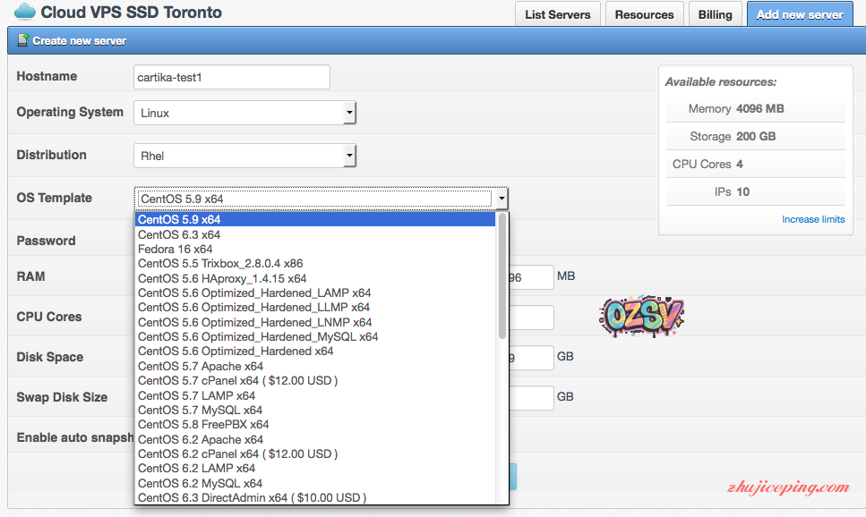Click the OZSV graffiti logo
The height and width of the screenshot is (517, 866).
(x=641, y=315)
